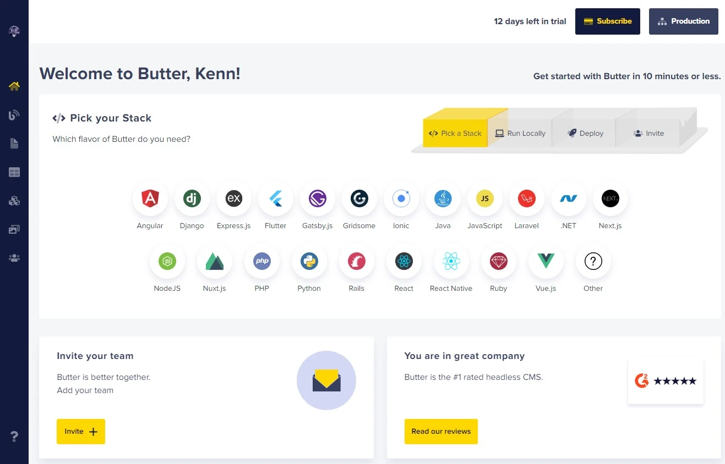Select the Python stack icon

(309, 261)
